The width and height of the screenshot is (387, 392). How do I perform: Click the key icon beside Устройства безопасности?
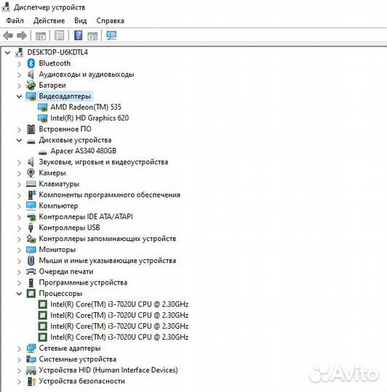(31, 381)
